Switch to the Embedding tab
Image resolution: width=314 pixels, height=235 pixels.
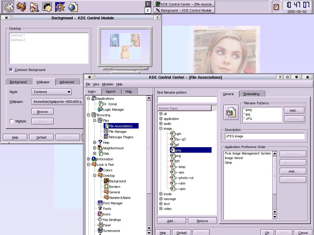(251, 94)
